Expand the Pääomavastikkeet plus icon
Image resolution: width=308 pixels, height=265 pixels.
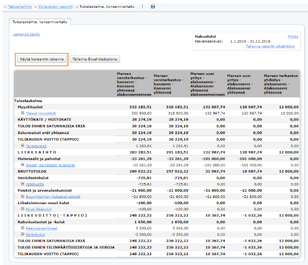pos(23,228)
